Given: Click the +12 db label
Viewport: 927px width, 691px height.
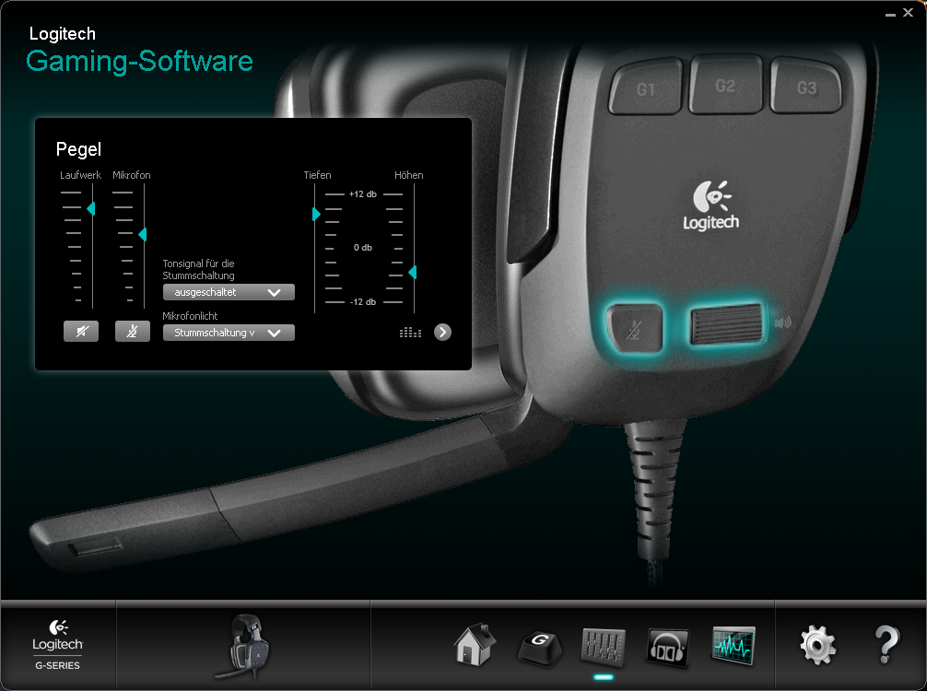Looking at the screenshot, I should point(363,193).
